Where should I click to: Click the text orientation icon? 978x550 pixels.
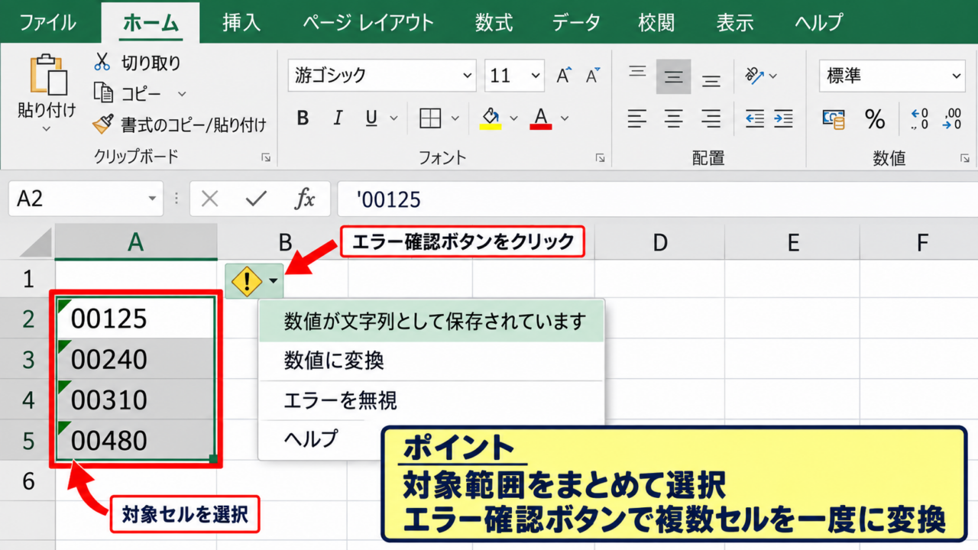[755, 76]
